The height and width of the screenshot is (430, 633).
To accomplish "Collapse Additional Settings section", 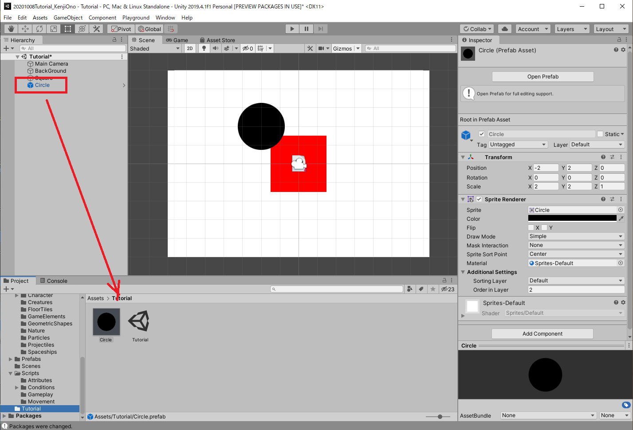I will click(463, 272).
